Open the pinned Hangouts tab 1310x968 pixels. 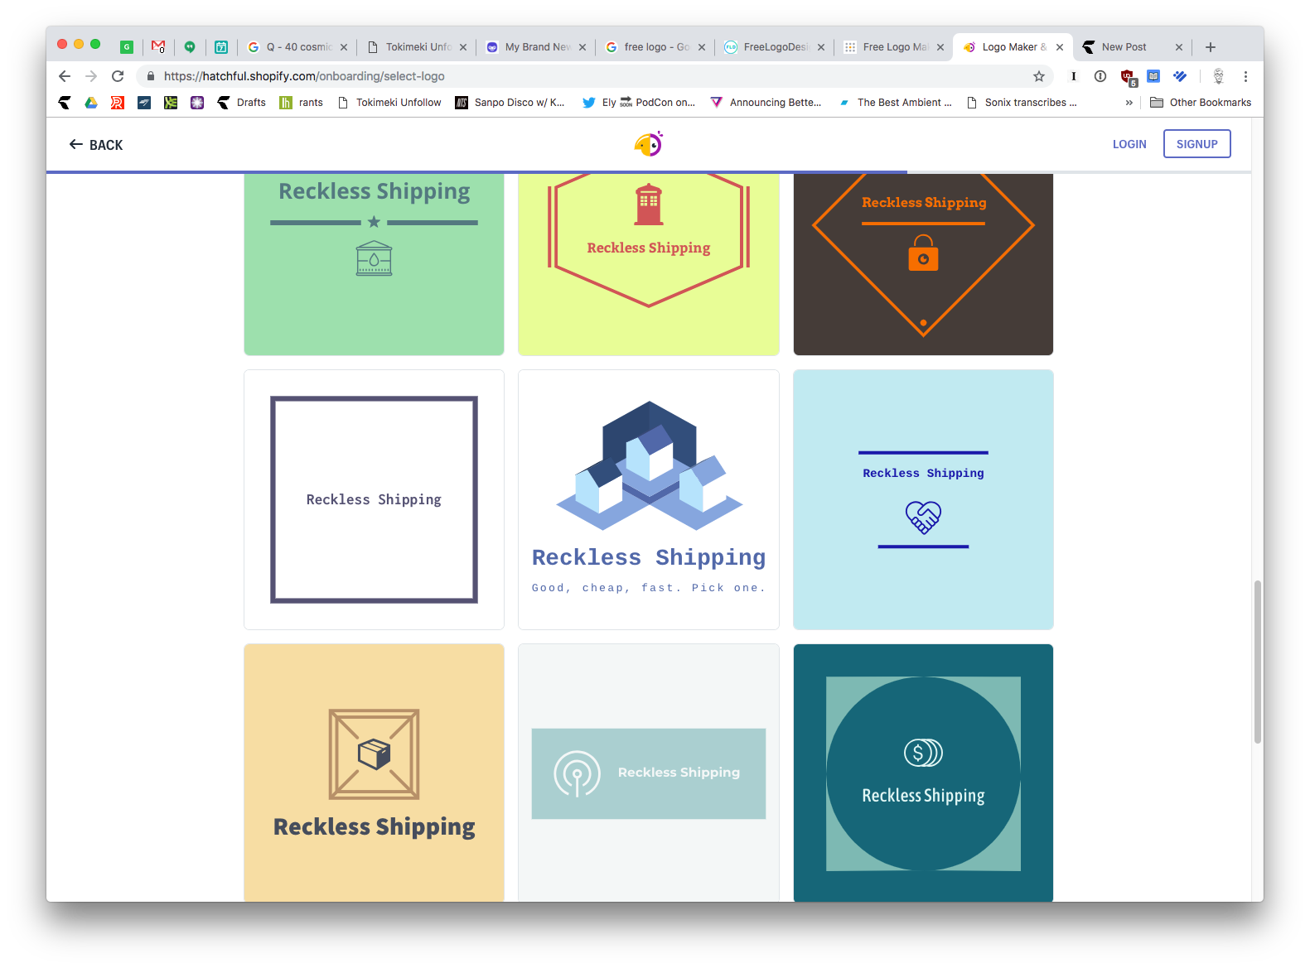[190, 47]
